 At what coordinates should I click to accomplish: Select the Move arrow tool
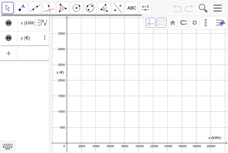8,8
